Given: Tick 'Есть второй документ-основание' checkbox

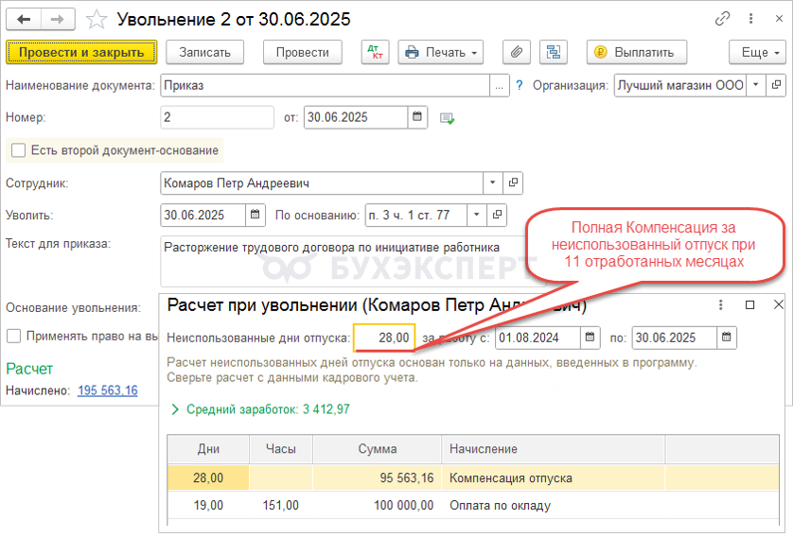Looking at the screenshot, I should pyautogui.click(x=18, y=150).
